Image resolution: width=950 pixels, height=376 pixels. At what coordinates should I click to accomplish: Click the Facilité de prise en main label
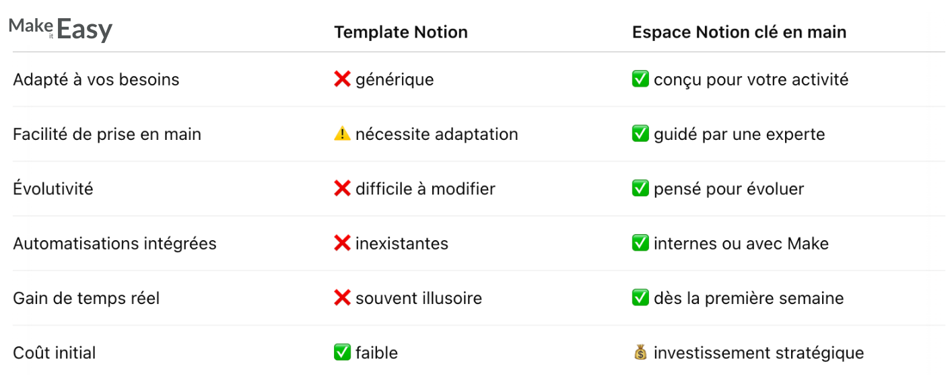click(107, 134)
